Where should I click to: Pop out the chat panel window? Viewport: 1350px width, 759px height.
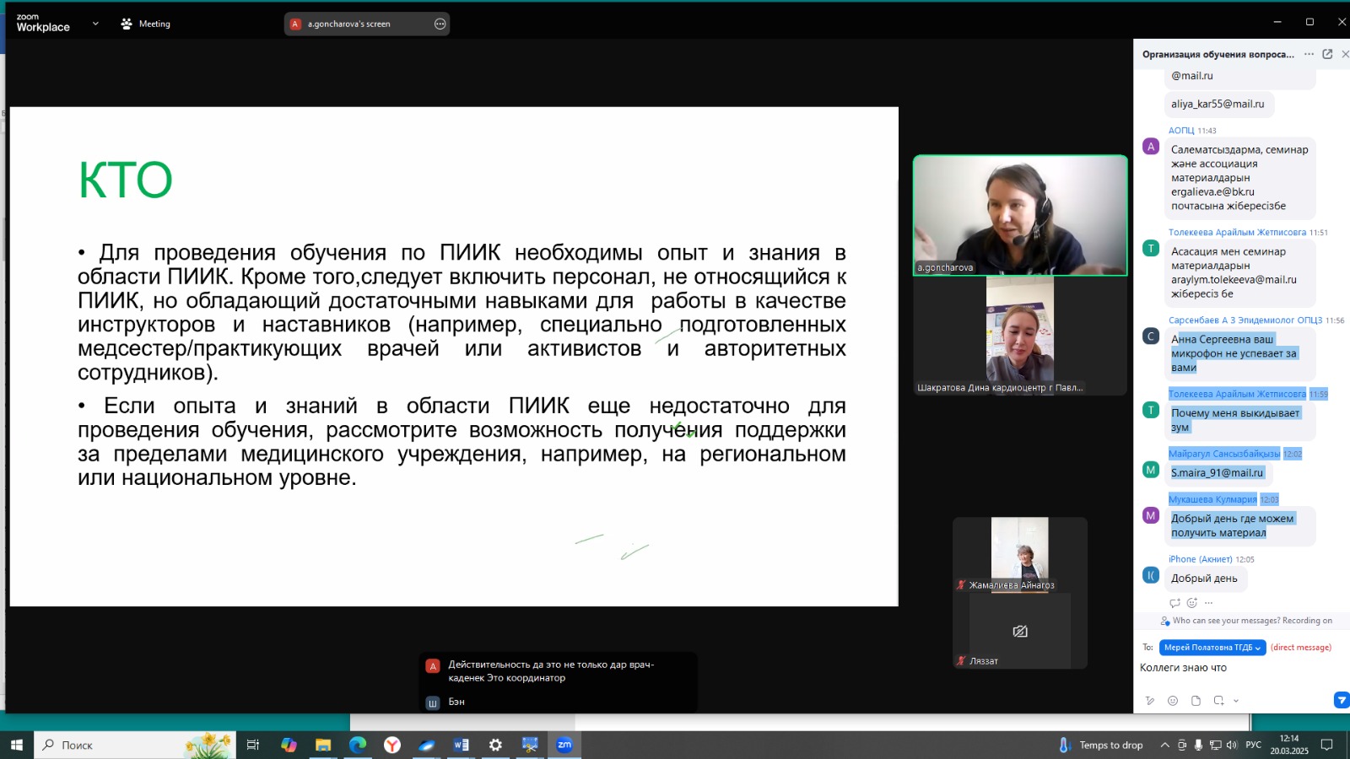tap(1327, 54)
